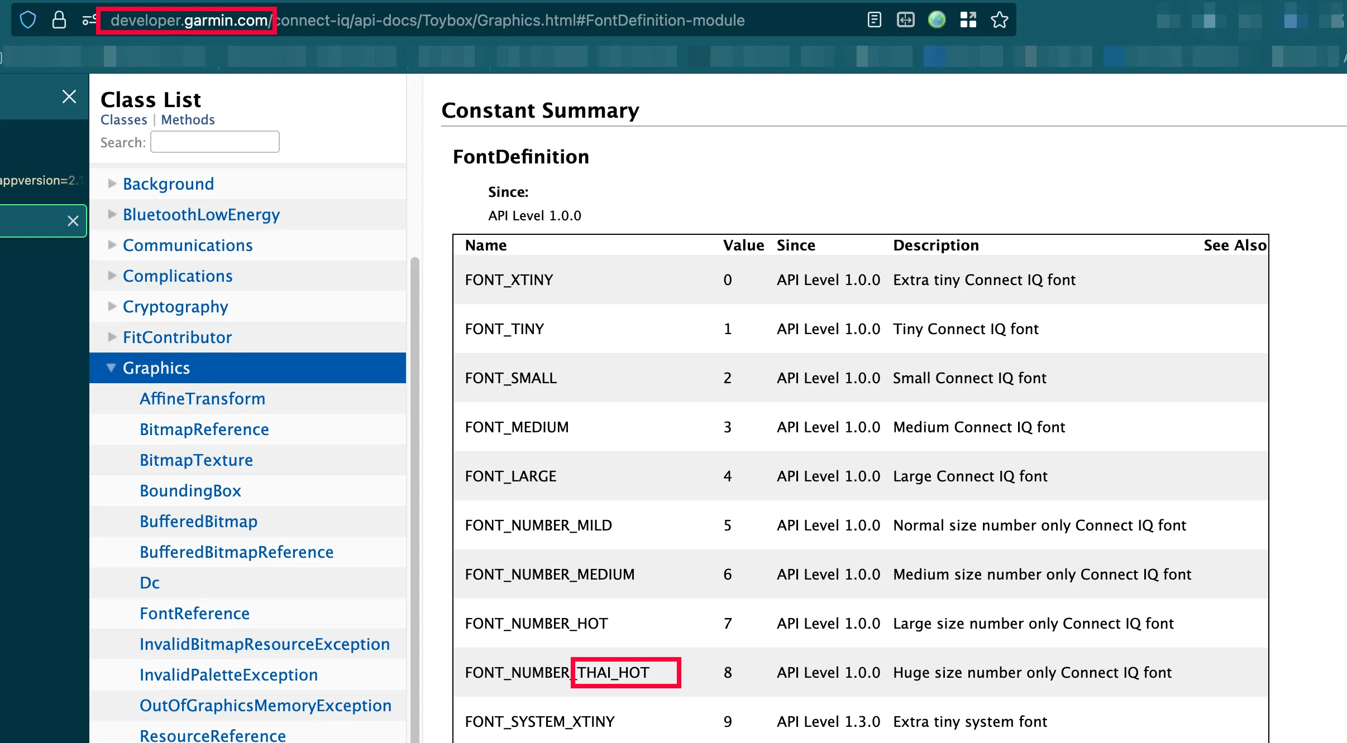Click the FONT_LARGE constant name
The image size is (1347, 743).
coord(510,476)
